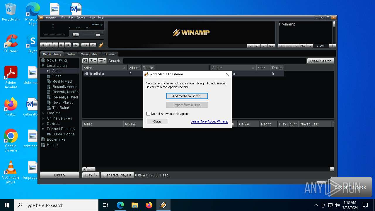This screenshot has height=211, width=375.
Task: Open the Play menu
Action: (x=71, y=18)
